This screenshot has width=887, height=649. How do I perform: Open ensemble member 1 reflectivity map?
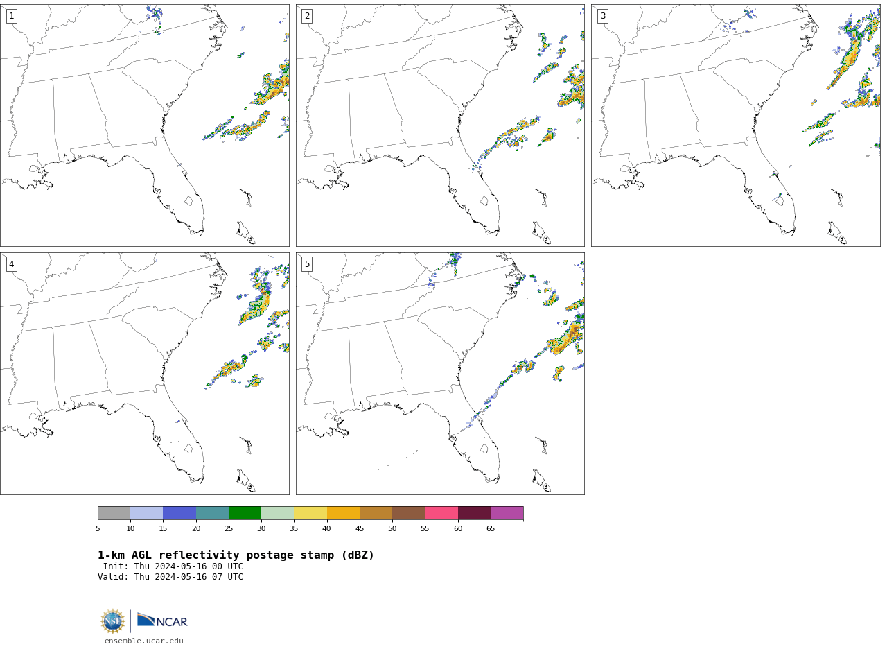144,126
